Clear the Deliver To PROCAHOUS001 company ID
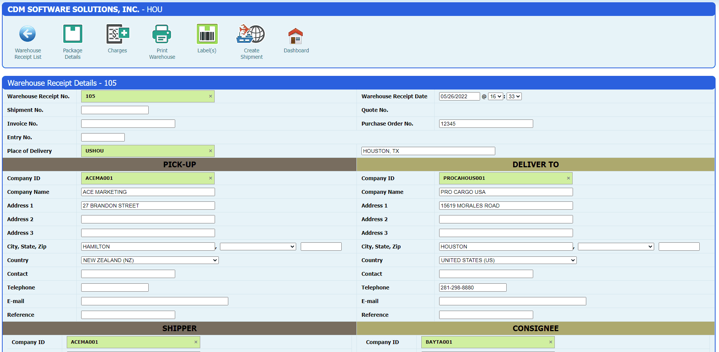719x352 pixels. (568, 178)
